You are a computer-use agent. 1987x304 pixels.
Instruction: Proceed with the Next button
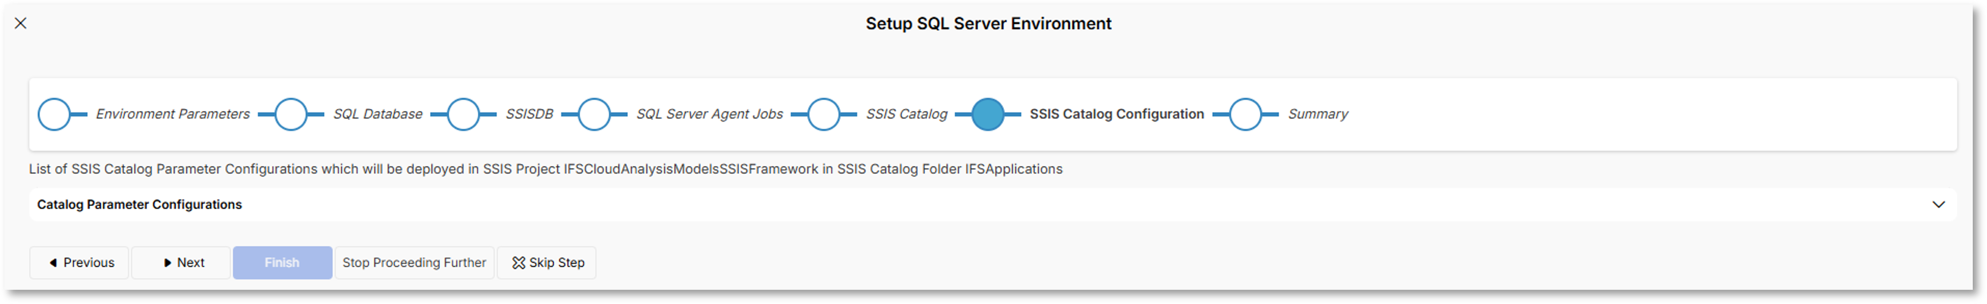[181, 263]
